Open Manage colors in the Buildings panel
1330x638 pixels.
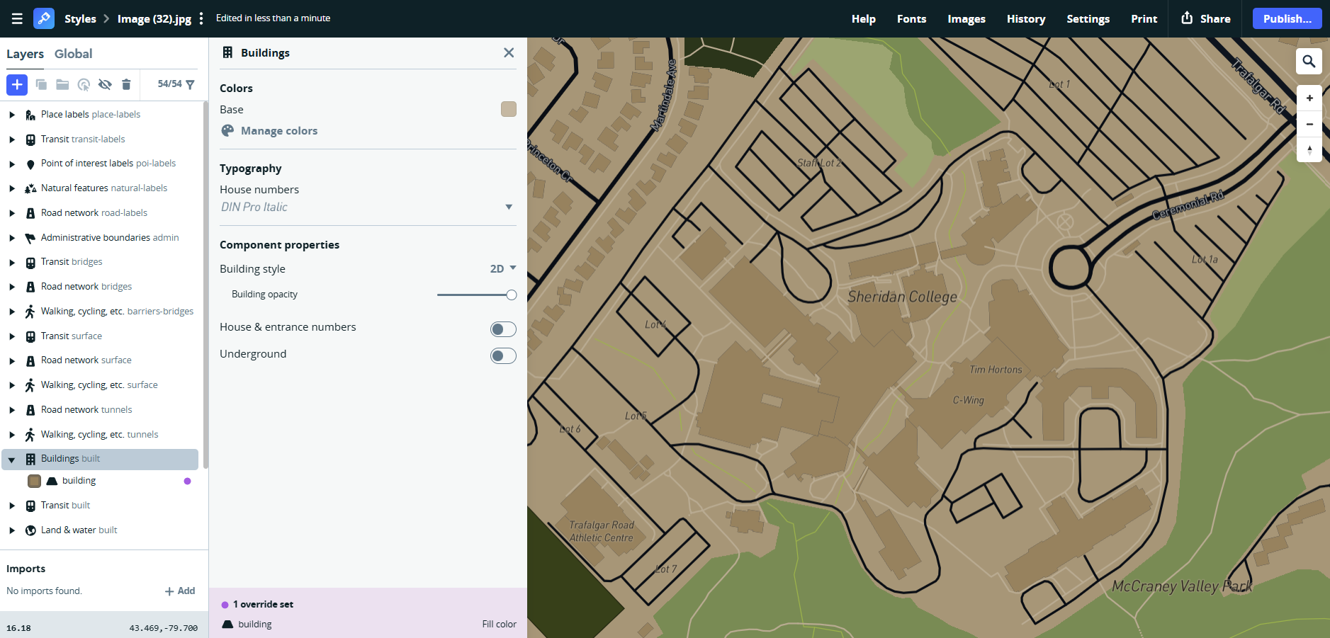pos(278,130)
